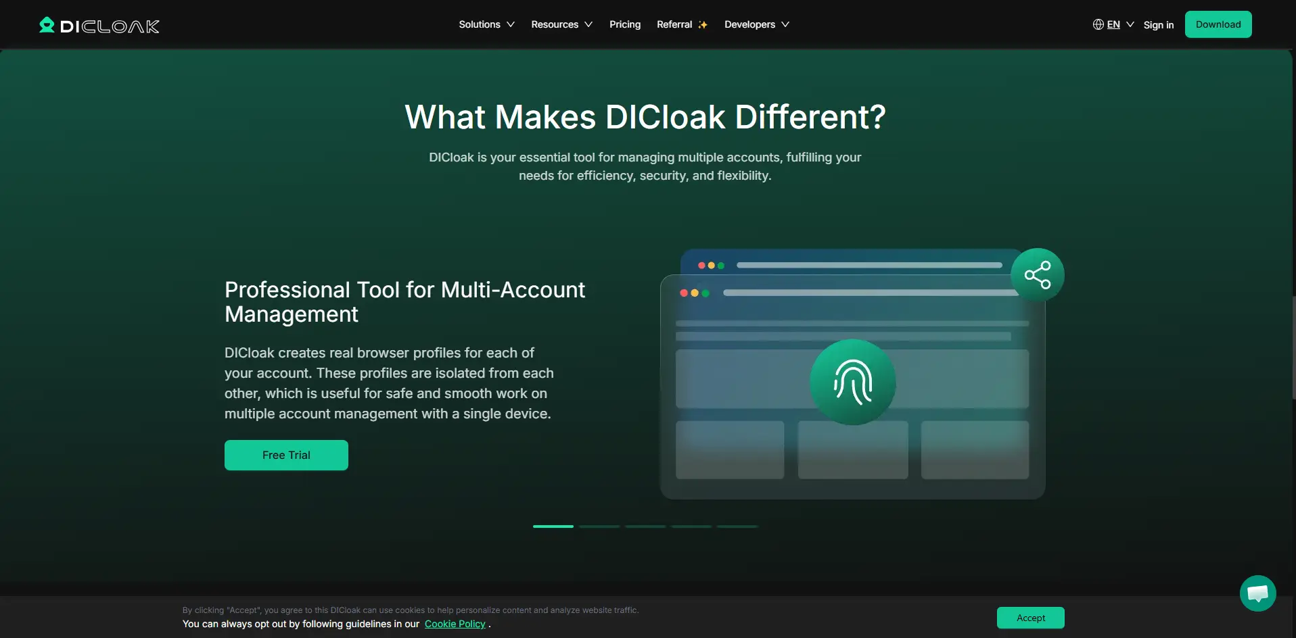Open the live chat bubble icon
The width and height of the screenshot is (1296, 638).
1257,593
